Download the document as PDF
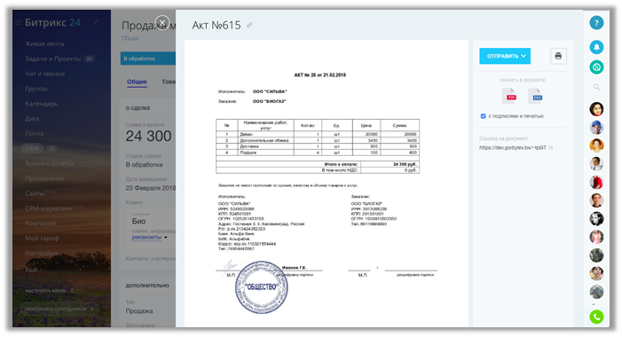 pyautogui.click(x=510, y=97)
